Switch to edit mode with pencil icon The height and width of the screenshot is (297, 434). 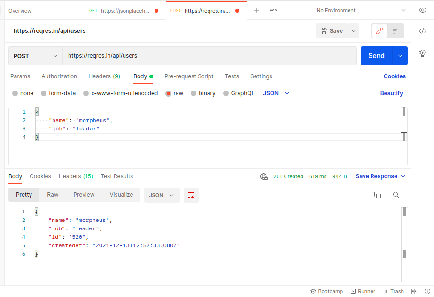pos(379,31)
